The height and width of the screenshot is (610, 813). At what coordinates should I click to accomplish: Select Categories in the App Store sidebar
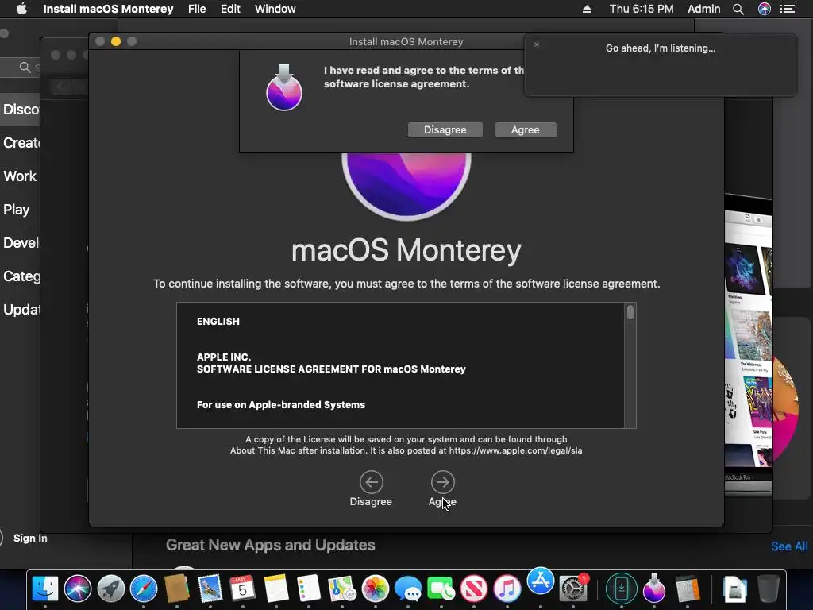20,276
